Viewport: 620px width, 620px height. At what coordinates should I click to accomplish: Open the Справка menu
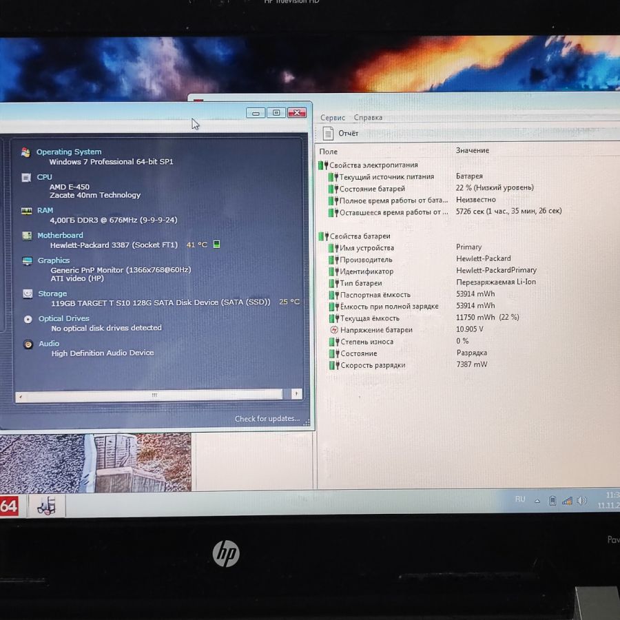(x=368, y=117)
